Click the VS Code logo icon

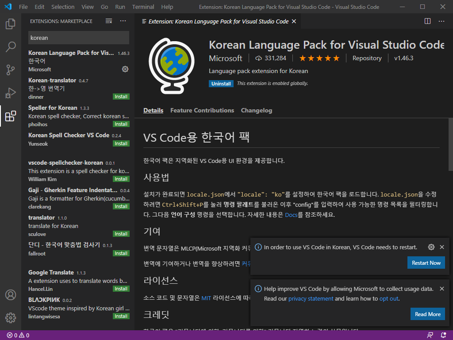[x=8, y=6]
